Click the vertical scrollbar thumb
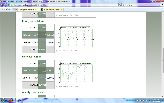Viewport: 164px width, 103px height. [163, 61]
